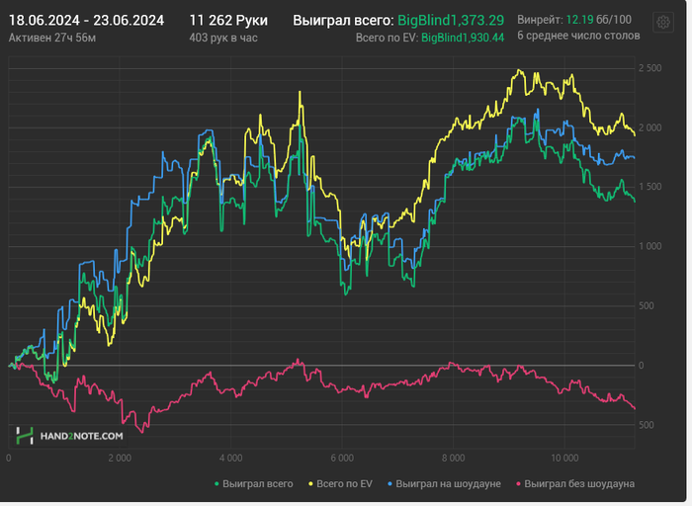The image size is (692, 506).
Task: Click the 2 500 y-axis label
Action: tap(650, 68)
